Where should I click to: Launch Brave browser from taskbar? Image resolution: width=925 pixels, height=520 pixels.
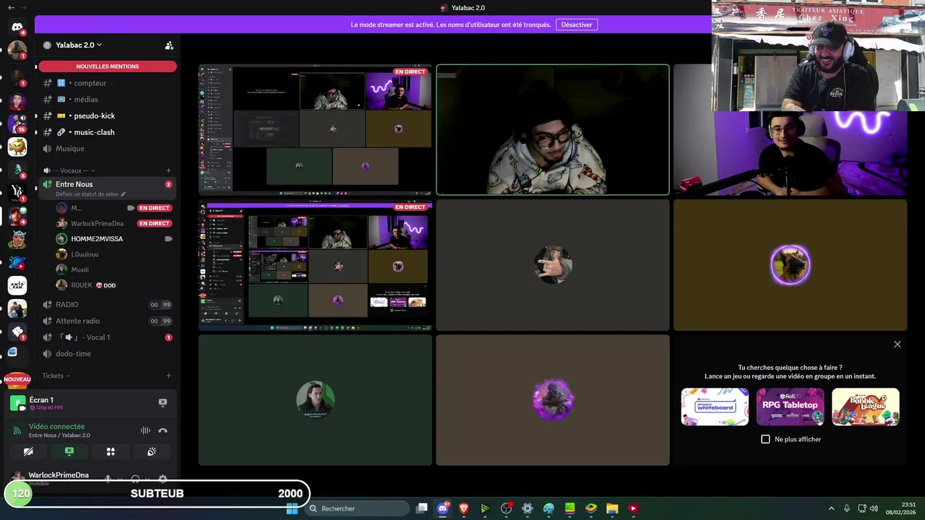pyautogui.click(x=464, y=508)
